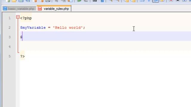This screenshot has width=191, height=107.
Task: Click the Find binoculars toolbar icon
Action: point(95,1)
